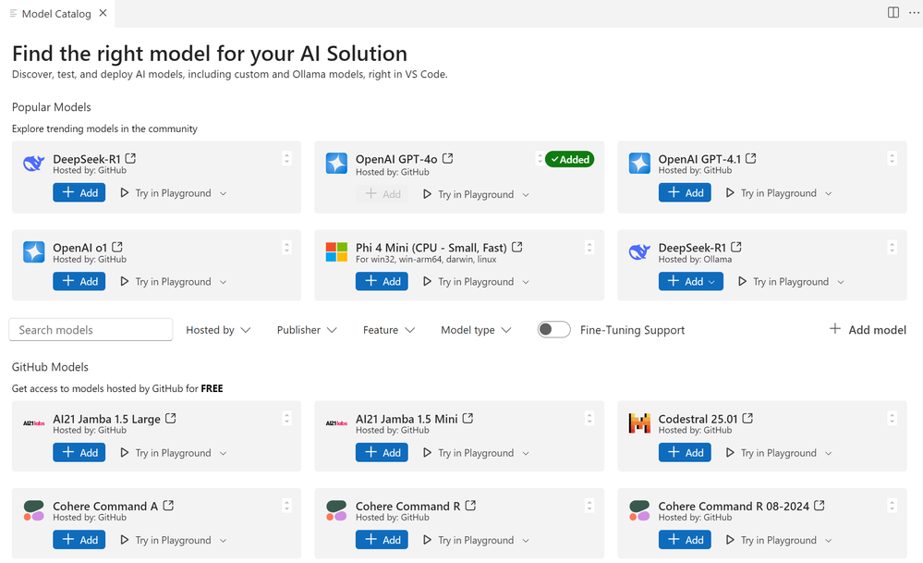Screen dimensions: 923x563
Task: Expand the Model type filter
Action: coord(476,330)
